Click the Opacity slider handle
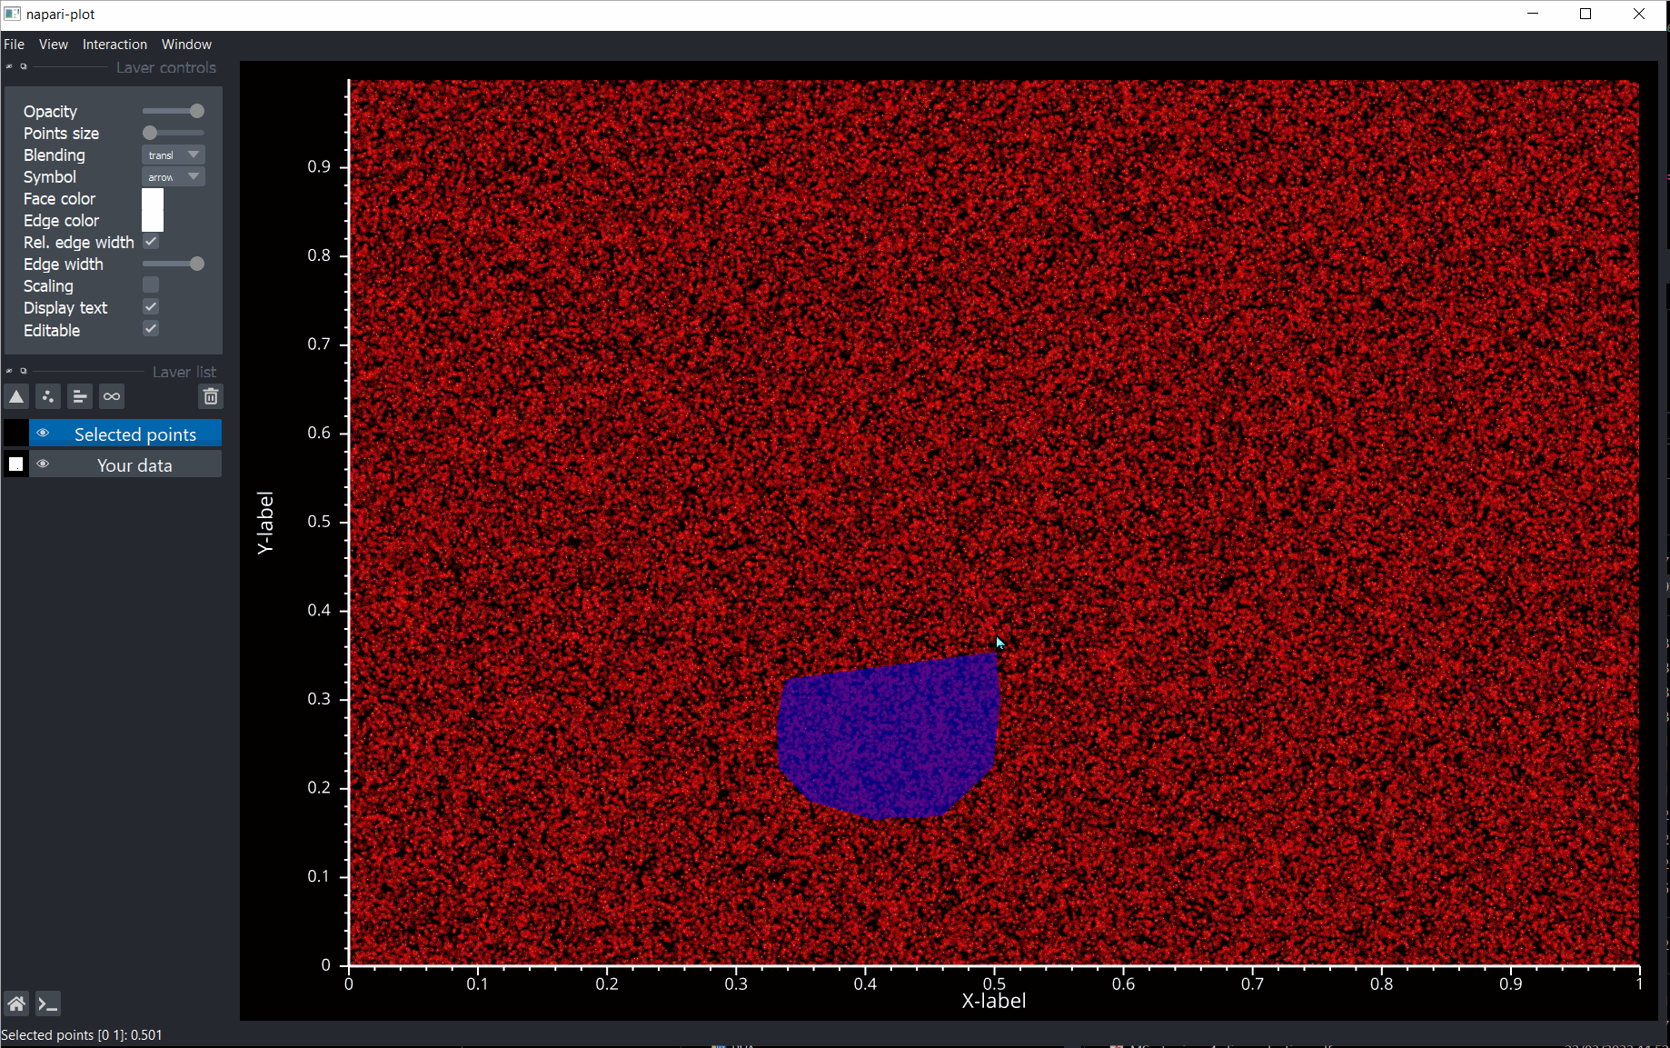The height and width of the screenshot is (1048, 1670). point(197,111)
